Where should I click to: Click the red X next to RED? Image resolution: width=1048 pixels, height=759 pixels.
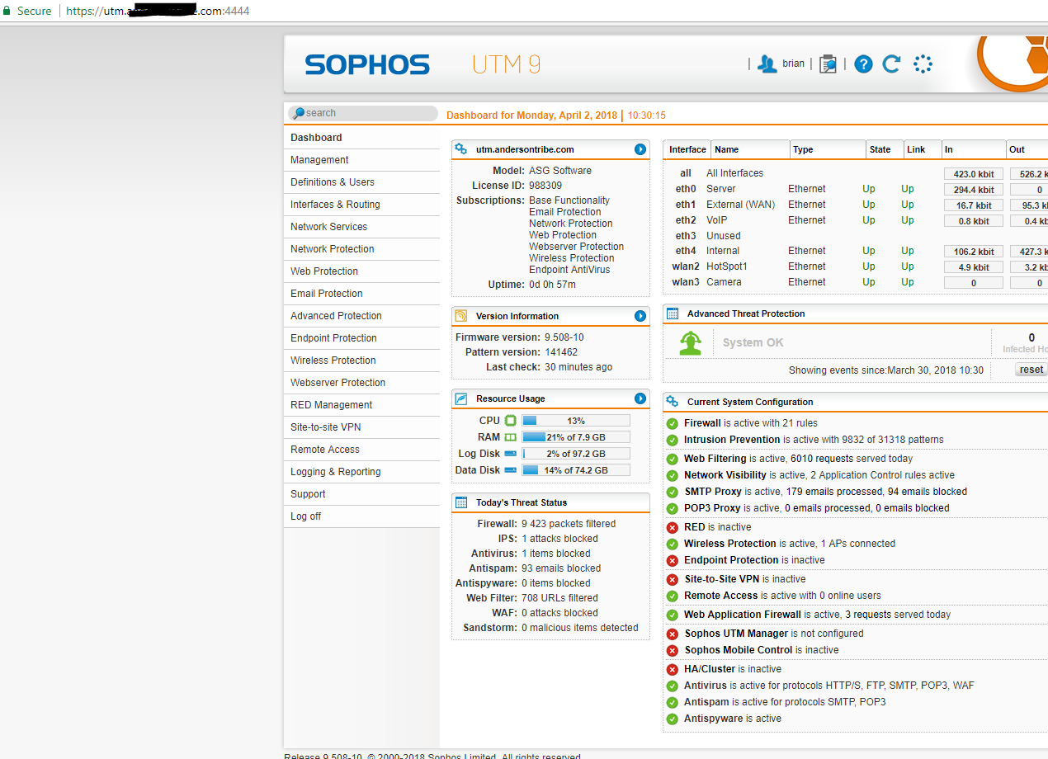pyautogui.click(x=673, y=527)
